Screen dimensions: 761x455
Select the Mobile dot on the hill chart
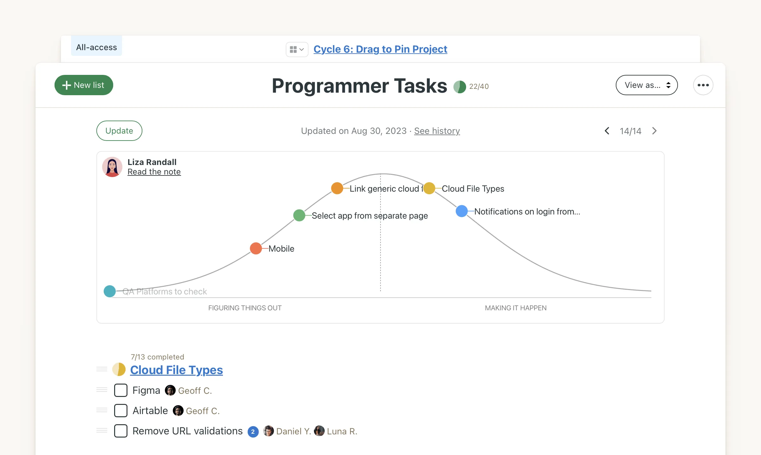pyautogui.click(x=256, y=248)
